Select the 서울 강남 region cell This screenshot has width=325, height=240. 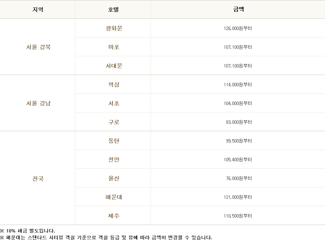38,103
